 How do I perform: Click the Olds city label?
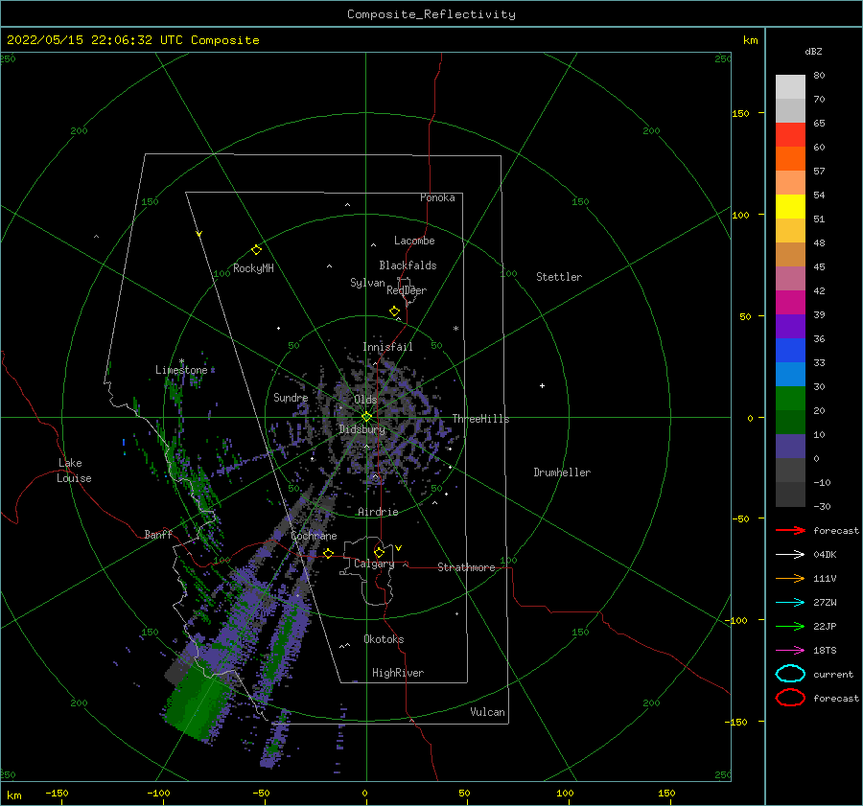pyautogui.click(x=365, y=400)
